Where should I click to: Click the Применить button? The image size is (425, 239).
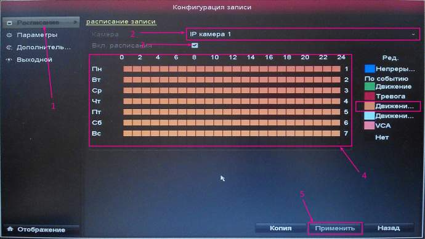coord(335,229)
